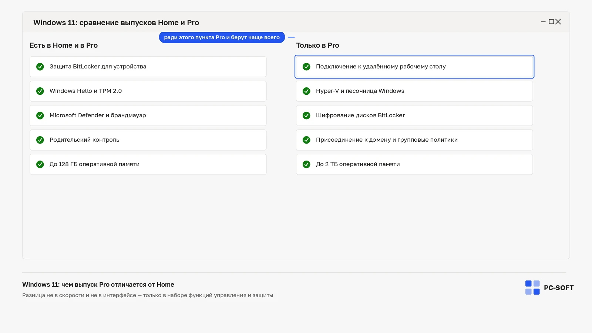Image resolution: width=592 pixels, height=333 pixels.
Task: Click the check icon beside До 2 ТБ оперативной памяти
Action: tap(306, 164)
